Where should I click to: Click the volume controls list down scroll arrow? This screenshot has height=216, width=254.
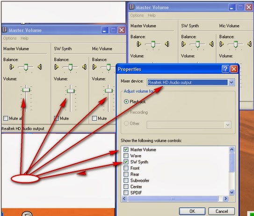tap(232, 192)
